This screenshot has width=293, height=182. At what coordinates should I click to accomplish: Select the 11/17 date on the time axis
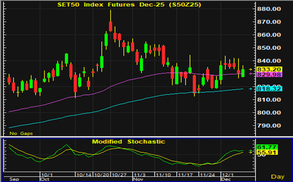pos(185,175)
